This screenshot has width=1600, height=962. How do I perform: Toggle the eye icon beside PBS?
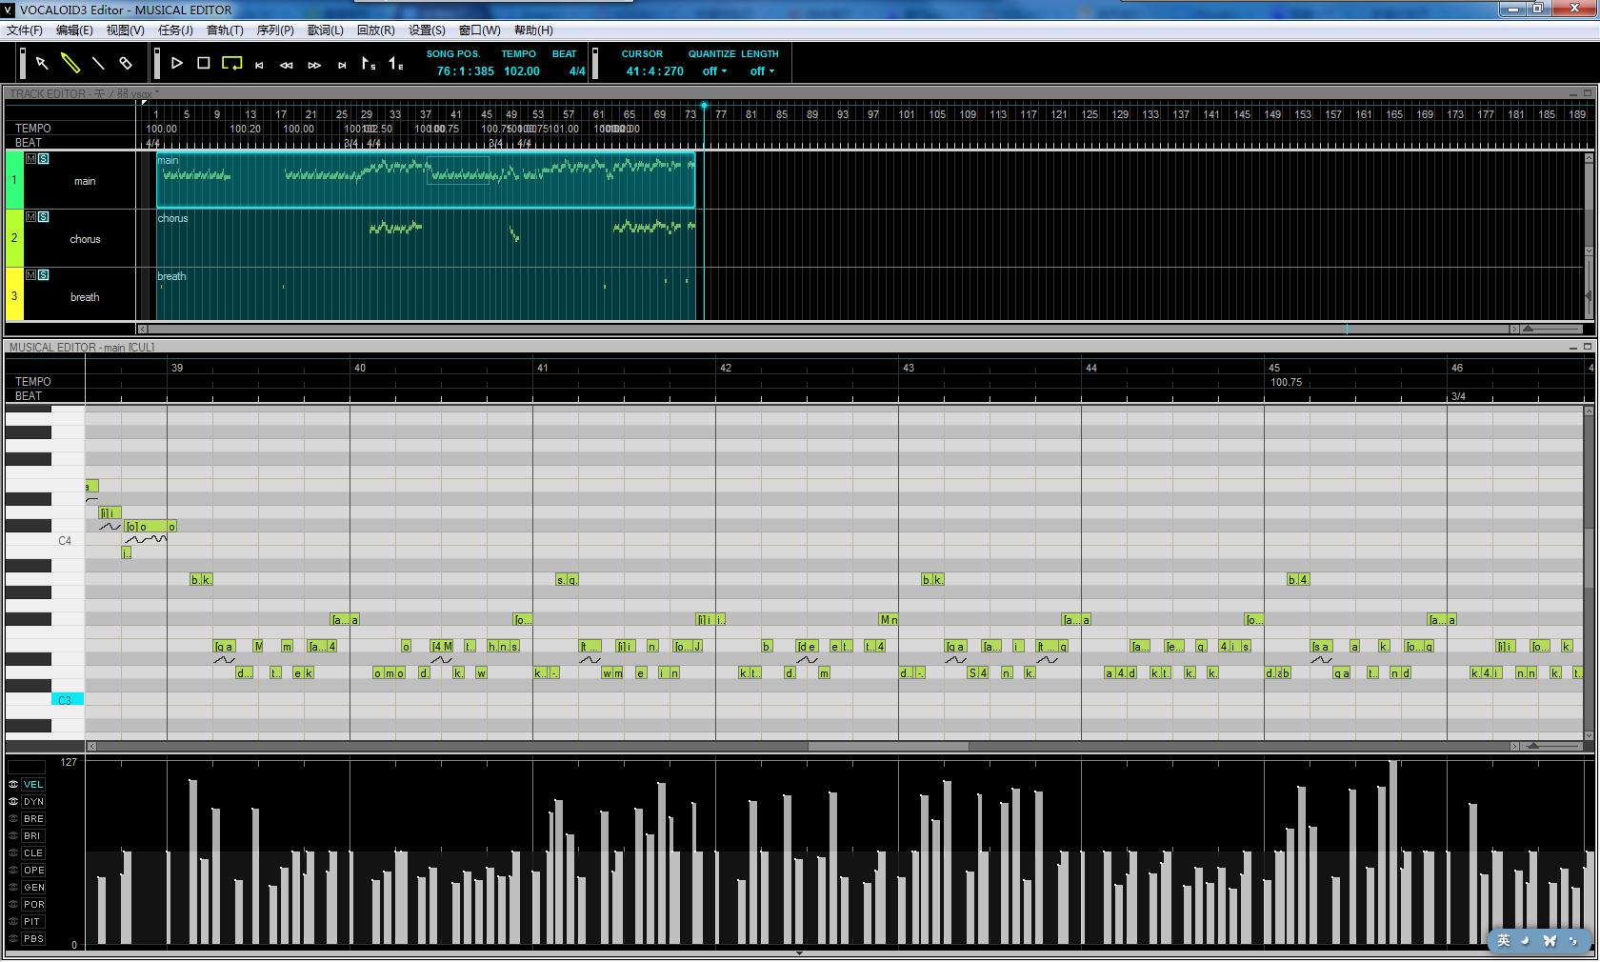[x=13, y=939]
